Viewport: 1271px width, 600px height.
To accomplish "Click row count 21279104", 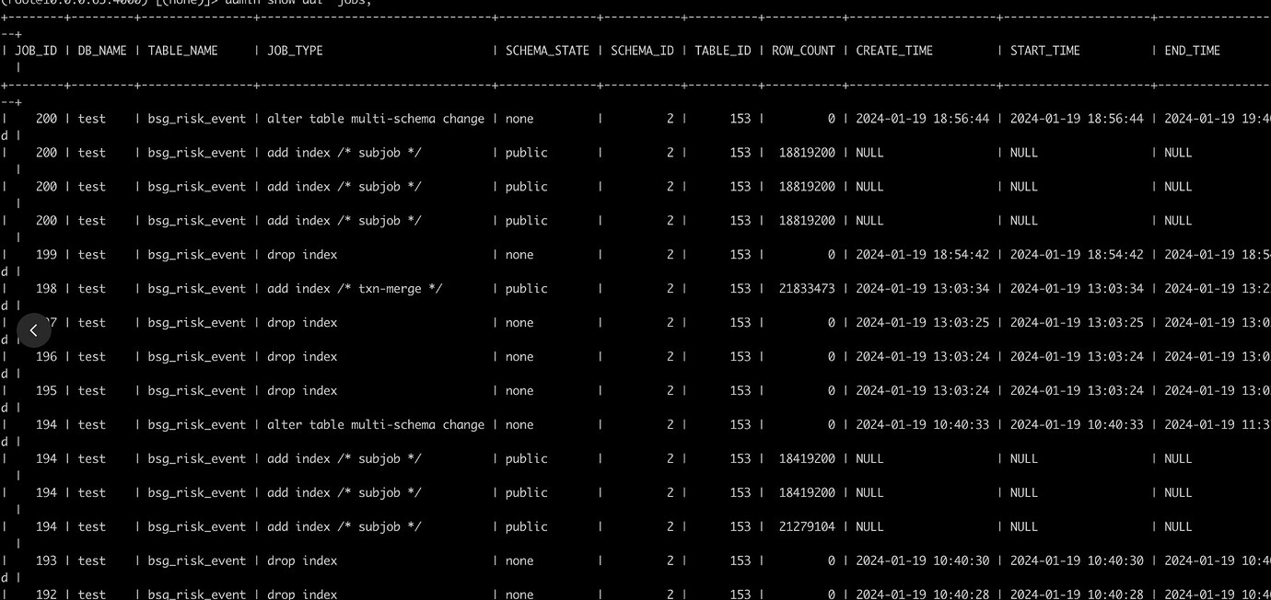I will [807, 527].
